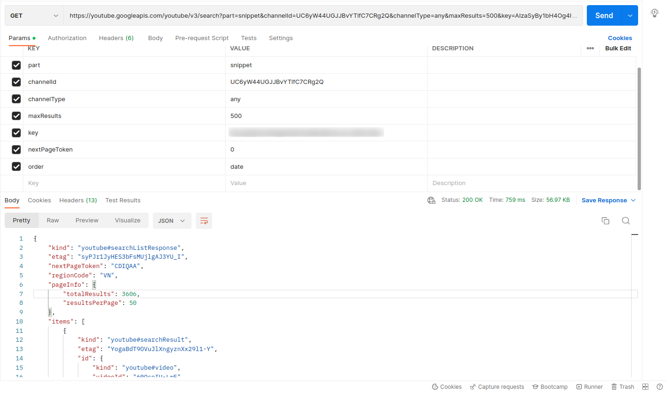Open the JSON format dropdown
Image resolution: width=667 pixels, height=393 pixels.
point(172,221)
